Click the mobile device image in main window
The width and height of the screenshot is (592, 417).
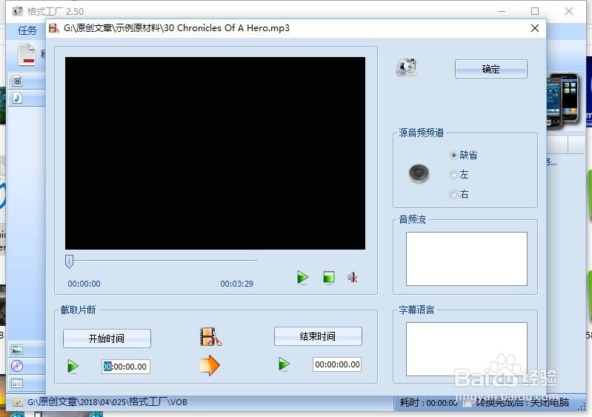[x=562, y=101]
